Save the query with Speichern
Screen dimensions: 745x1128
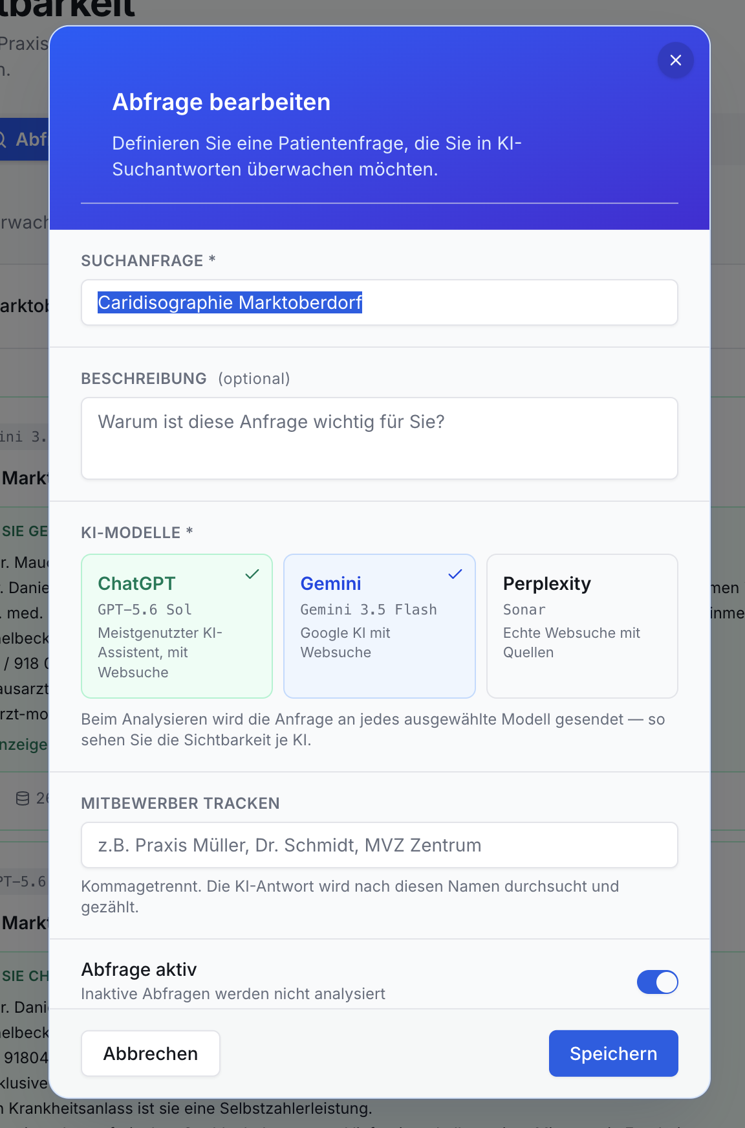coord(613,1054)
